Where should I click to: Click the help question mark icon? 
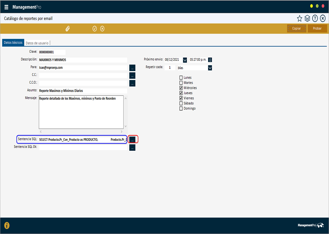[315, 18]
